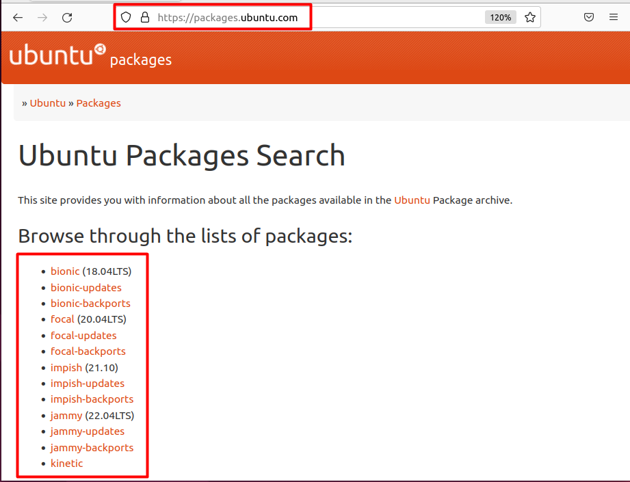Open the bionic package list
Viewport: 630px width, 482px height.
pos(65,271)
